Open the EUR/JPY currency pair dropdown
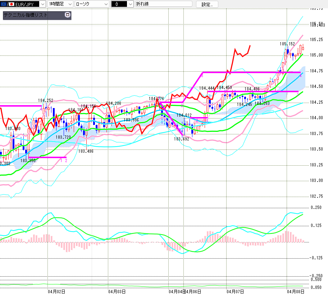This screenshot has height=295, width=328. pyautogui.click(x=42, y=4)
